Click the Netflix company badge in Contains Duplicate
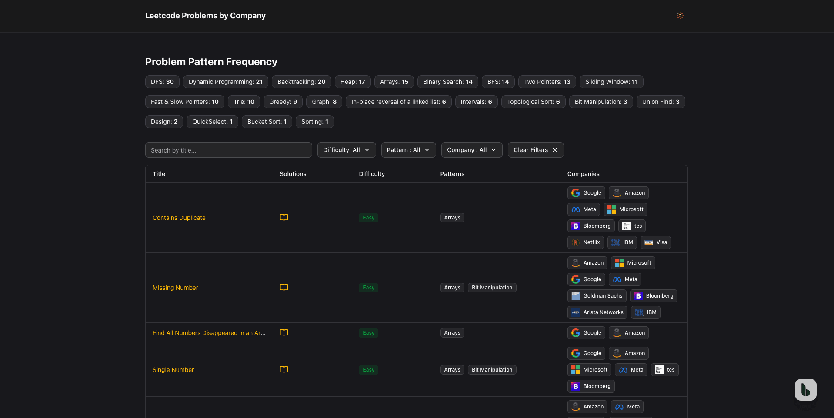The height and width of the screenshot is (418, 834). pos(585,242)
